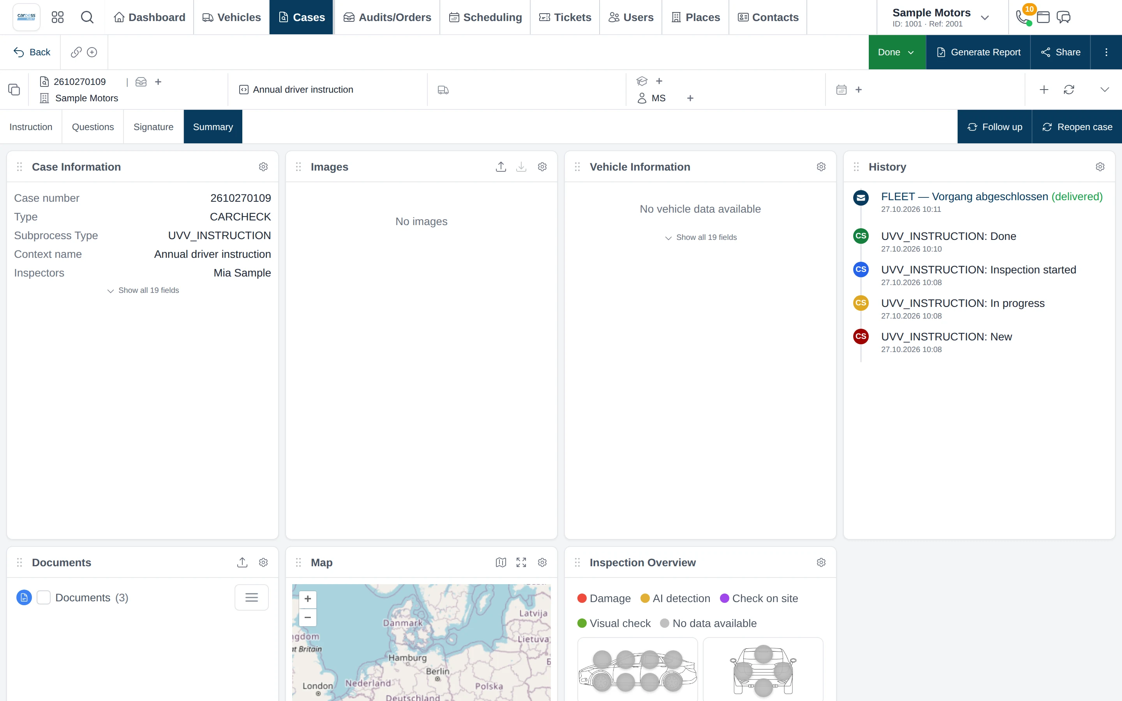The height and width of the screenshot is (701, 1122).
Task: Click the Reopen case button
Action: click(1077, 127)
